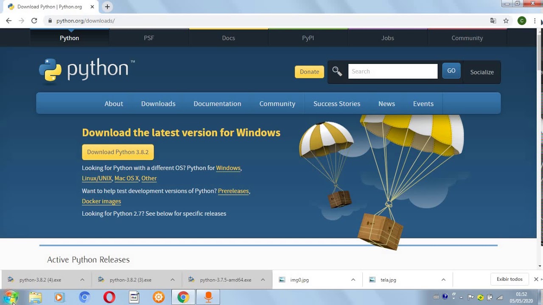
Task: Select the PSF top navigation tab
Action: click(x=149, y=38)
